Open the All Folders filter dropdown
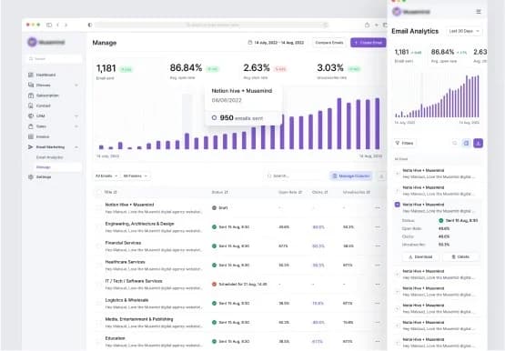505x351 pixels. coord(136,176)
